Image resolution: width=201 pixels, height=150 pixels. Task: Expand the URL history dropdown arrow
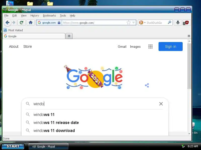point(134,23)
